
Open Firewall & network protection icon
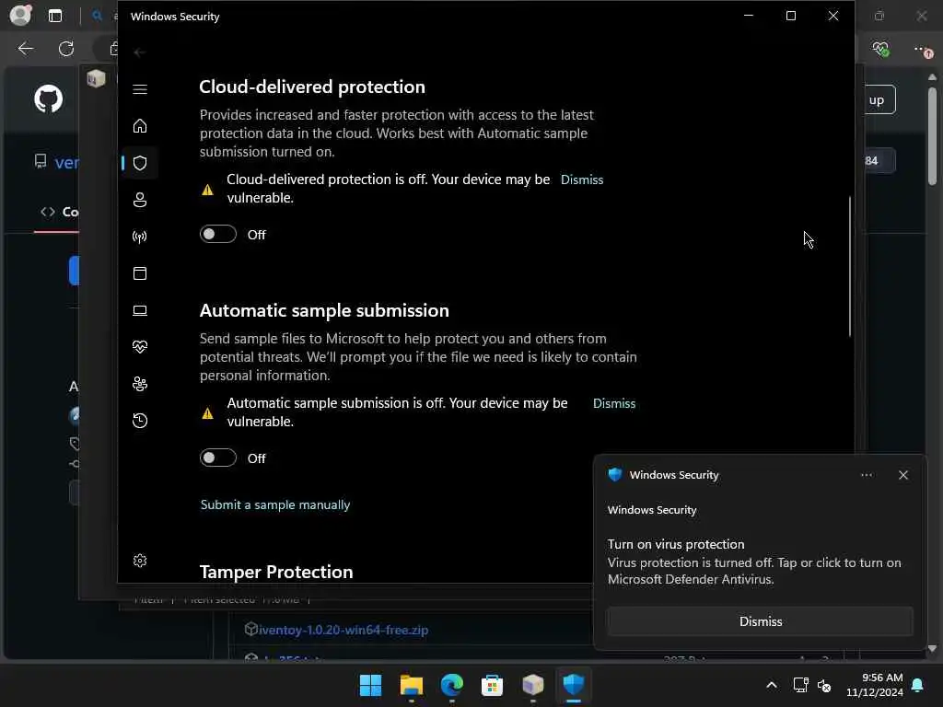(140, 237)
